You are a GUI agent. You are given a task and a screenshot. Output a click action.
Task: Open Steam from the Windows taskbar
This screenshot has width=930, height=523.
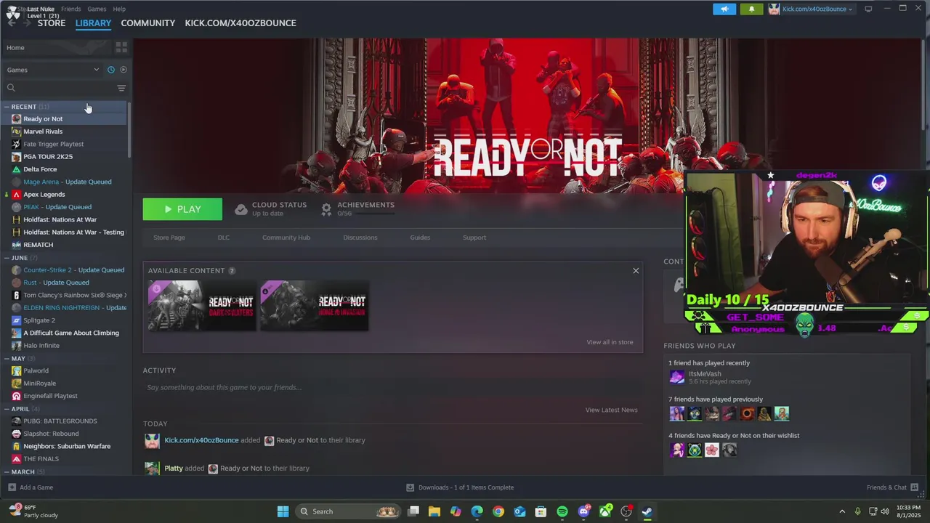647,511
